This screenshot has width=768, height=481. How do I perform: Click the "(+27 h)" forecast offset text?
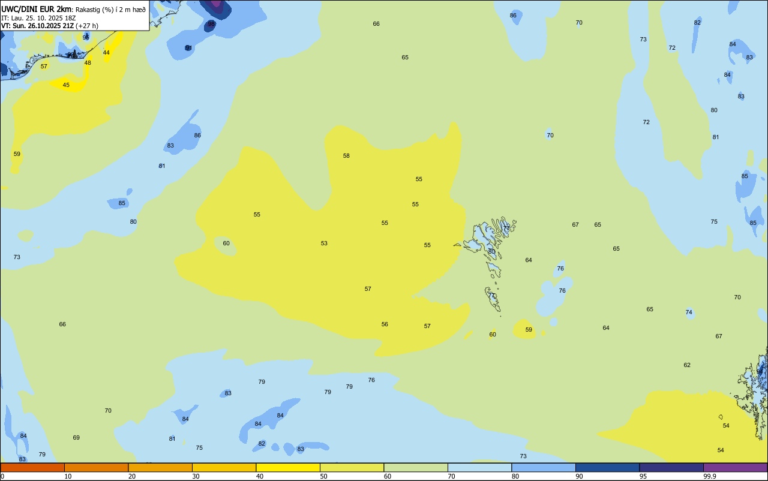pyautogui.click(x=87, y=26)
